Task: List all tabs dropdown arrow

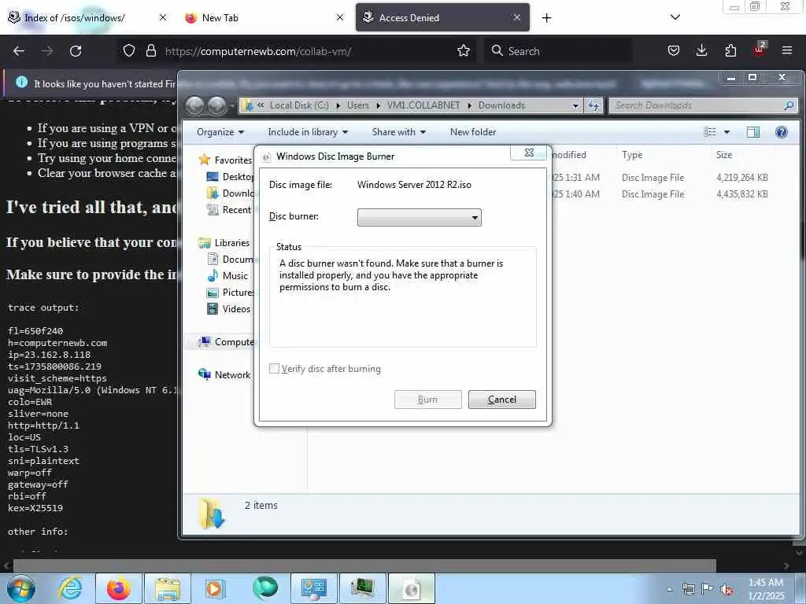Action: [x=675, y=17]
